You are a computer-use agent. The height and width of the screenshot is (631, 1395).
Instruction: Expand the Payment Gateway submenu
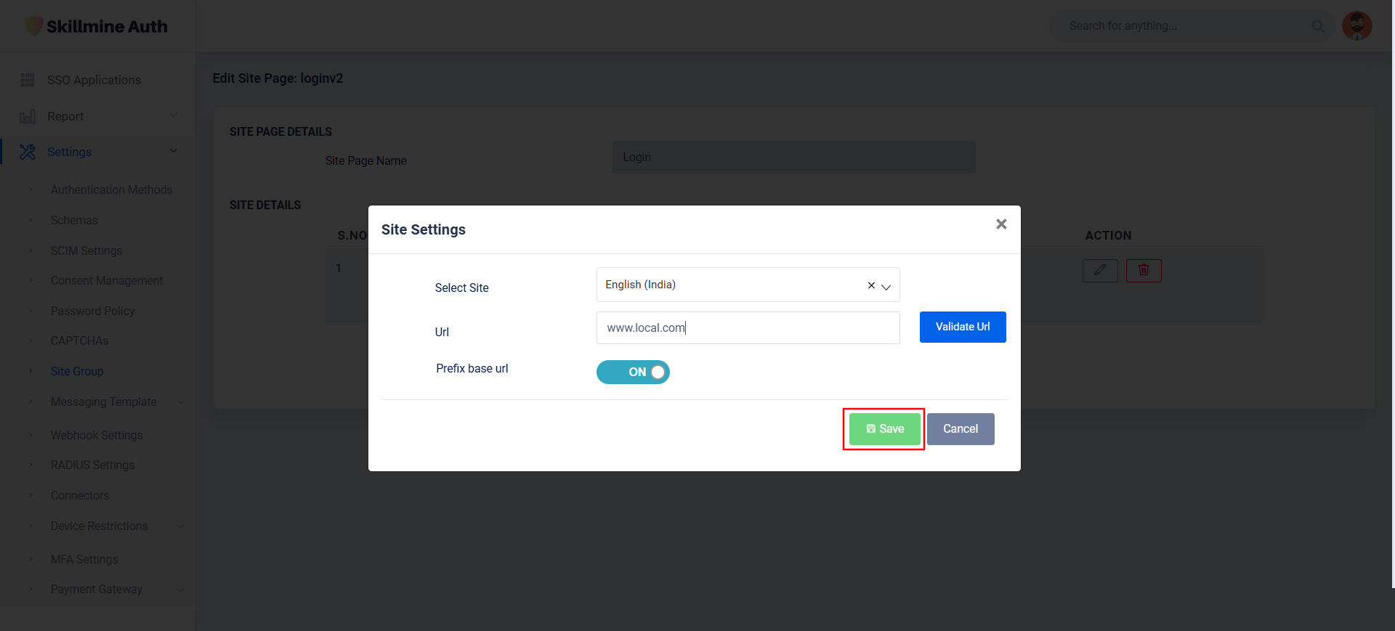point(181,590)
